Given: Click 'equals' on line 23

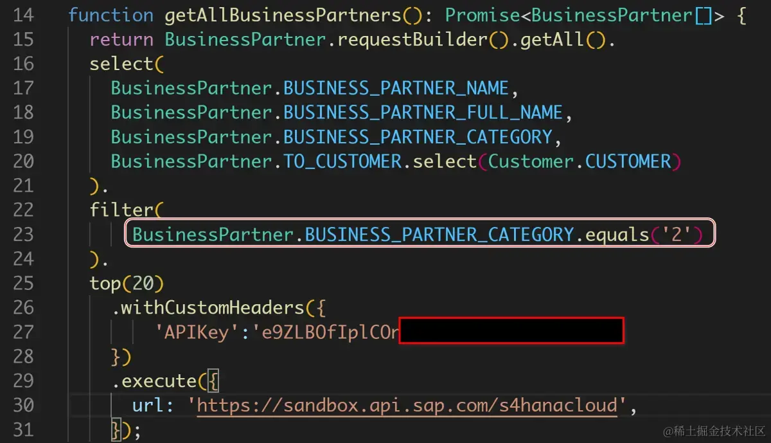Looking at the screenshot, I should point(616,235).
